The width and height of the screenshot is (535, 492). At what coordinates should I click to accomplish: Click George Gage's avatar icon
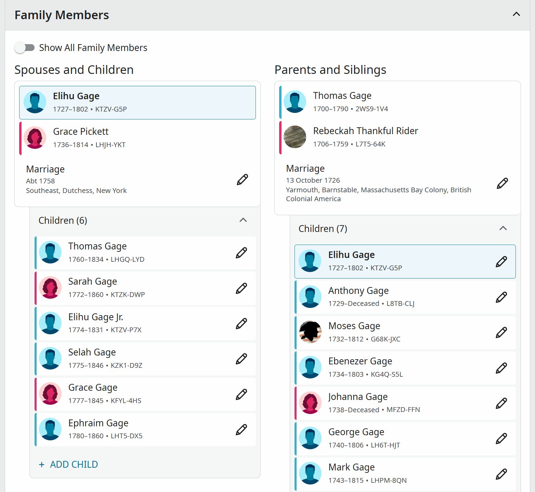pos(310,438)
